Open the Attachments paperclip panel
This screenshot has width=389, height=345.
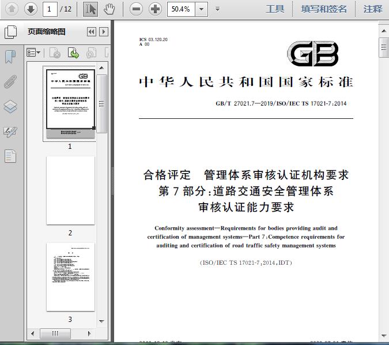pyautogui.click(x=10, y=82)
